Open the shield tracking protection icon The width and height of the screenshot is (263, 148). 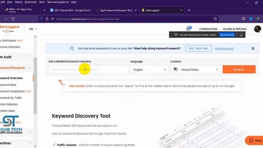tap(41, 19)
